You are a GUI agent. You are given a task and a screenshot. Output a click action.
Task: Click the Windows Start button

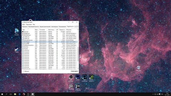click(x=2, y=94)
